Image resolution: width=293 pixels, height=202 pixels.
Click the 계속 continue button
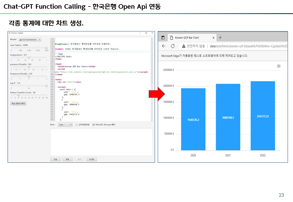[x=67, y=159]
